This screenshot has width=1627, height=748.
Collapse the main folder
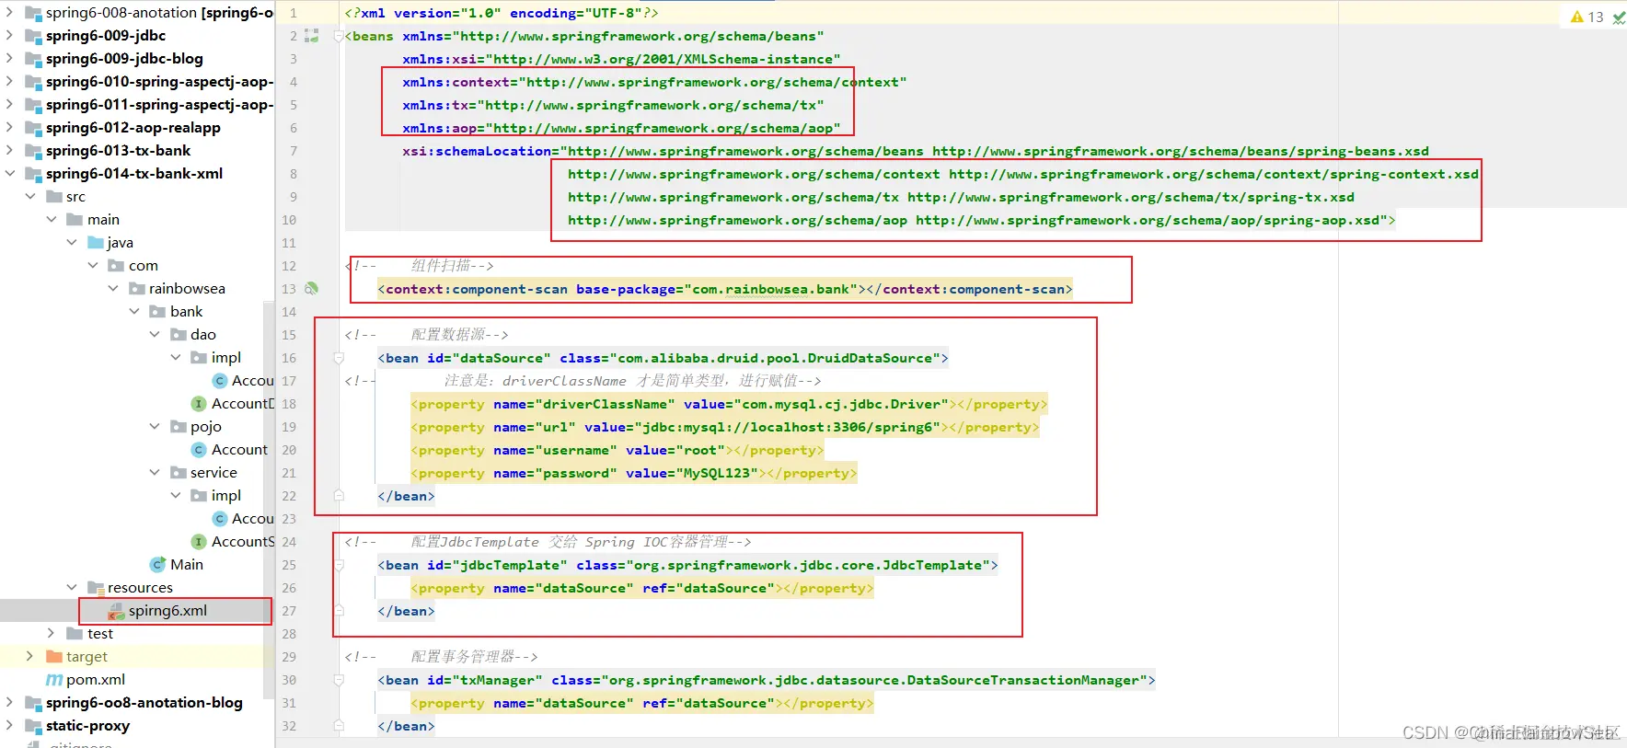click(x=51, y=219)
